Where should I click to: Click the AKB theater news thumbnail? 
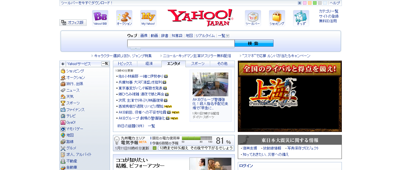pyautogui.click(x=210, y=84)
